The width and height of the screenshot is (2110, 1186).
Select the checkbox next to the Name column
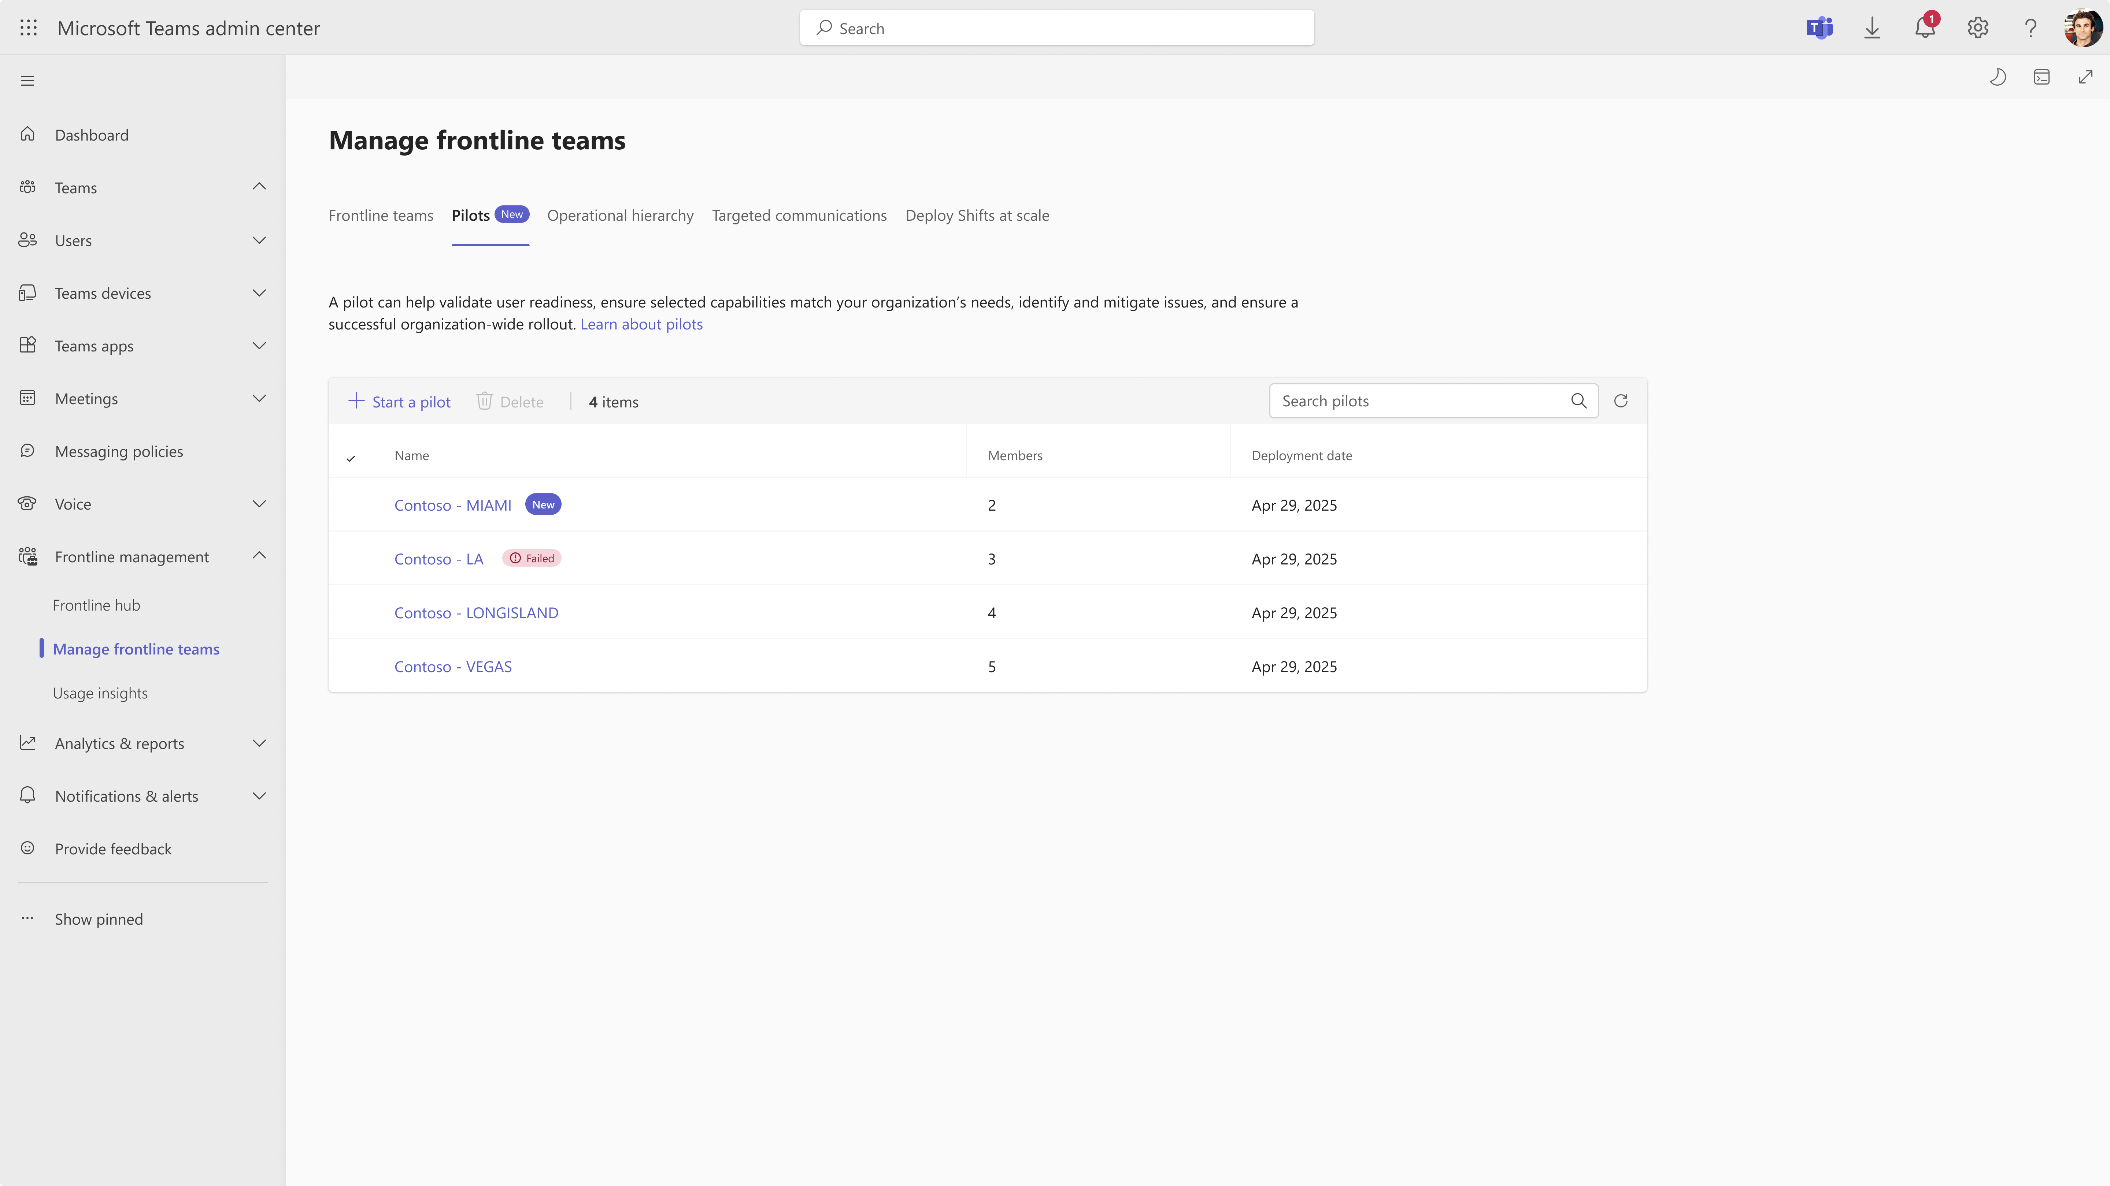coord(351,458)
